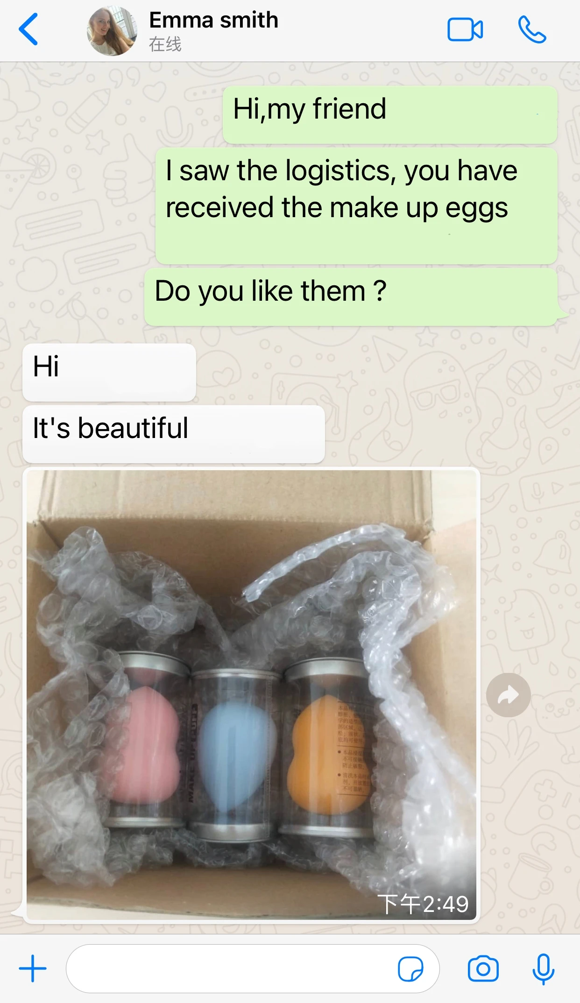Viewport: 580px width, 1003px height.
Task: Tap the microphone to record voice message
Action: (544, 969)
